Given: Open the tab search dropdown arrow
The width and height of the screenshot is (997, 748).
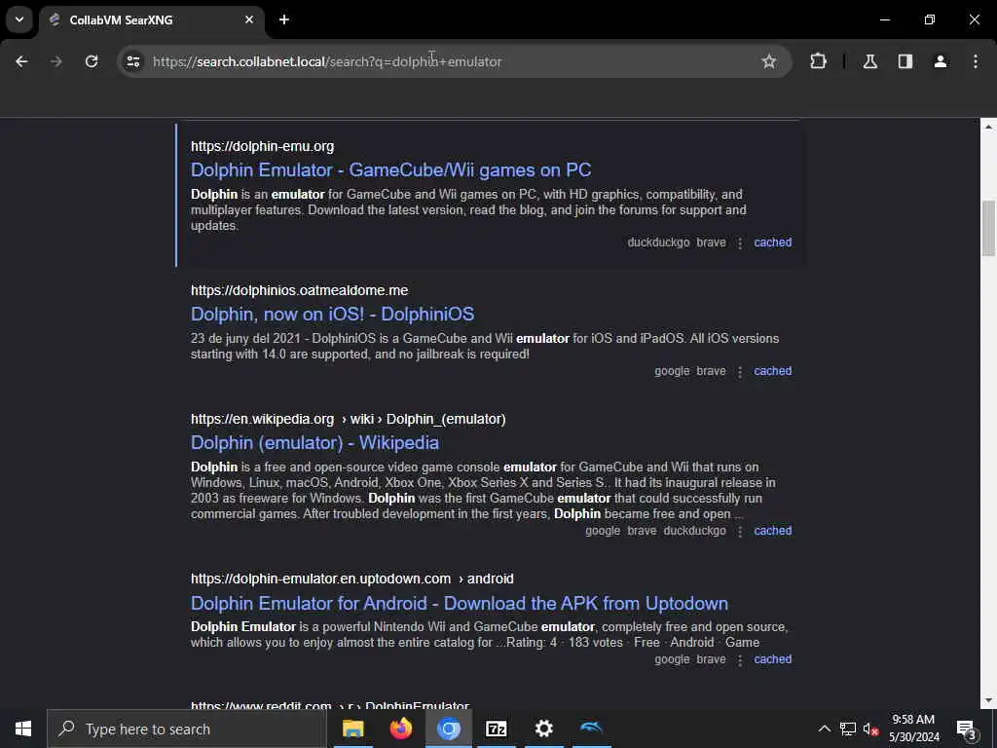Looking at the screenshot, I should (x=19, y=19).
